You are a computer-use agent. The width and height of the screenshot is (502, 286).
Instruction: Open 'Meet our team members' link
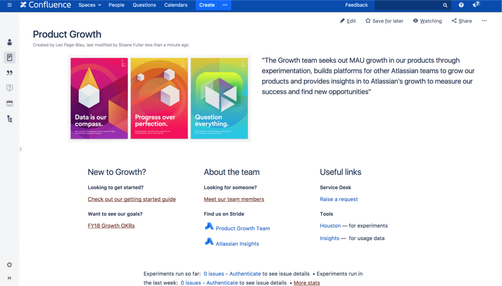click(x=234, y=199)
